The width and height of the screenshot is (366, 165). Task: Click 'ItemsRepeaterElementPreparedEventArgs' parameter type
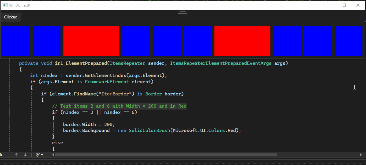pyautogui.click(x=221, y=63)
